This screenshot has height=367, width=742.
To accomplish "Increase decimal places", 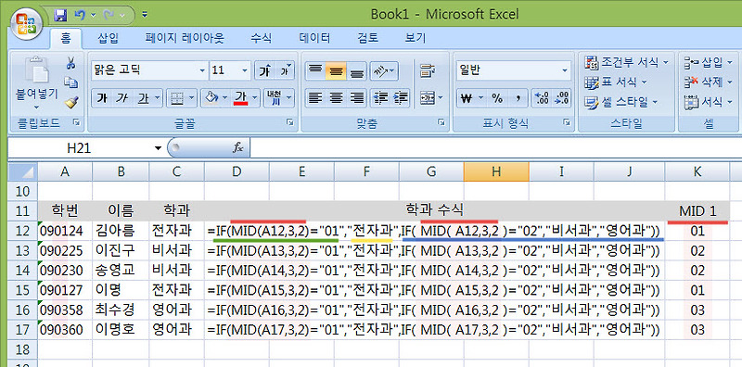I will [541, 98].
